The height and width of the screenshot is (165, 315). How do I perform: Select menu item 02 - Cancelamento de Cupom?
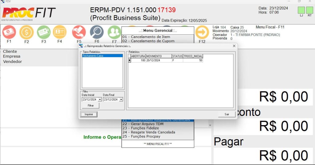158,41
